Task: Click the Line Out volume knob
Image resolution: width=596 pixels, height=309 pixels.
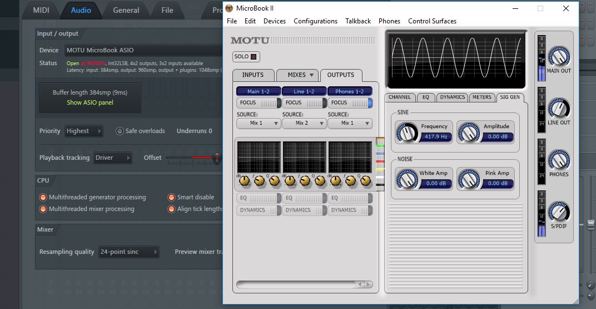Action: tap(558, 108)
